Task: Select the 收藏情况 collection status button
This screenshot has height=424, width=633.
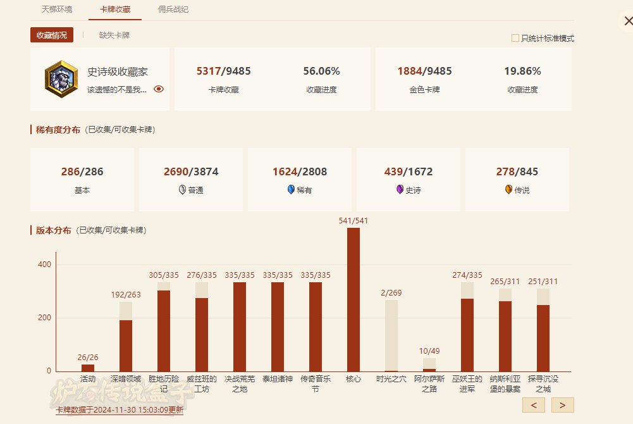Action: (x=52, y=35)
